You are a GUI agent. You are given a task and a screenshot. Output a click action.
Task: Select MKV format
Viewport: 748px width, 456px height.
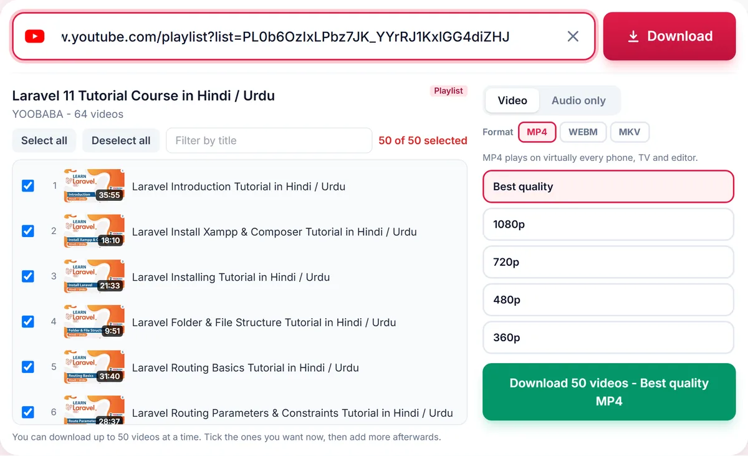[630, 132]
